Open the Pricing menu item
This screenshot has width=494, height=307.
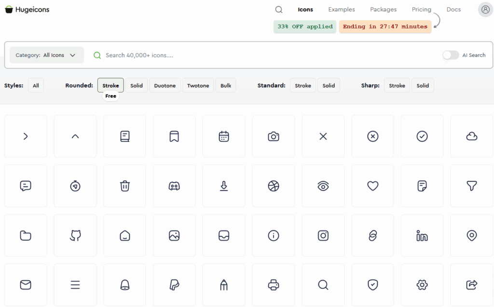click(421, 9)
